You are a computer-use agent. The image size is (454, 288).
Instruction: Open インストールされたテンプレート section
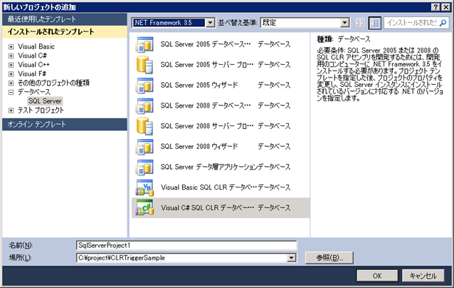pos(65,31)
